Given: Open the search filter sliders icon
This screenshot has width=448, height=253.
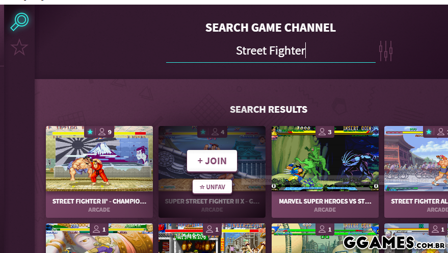Looking at the screenshot, I should [386, 51].
